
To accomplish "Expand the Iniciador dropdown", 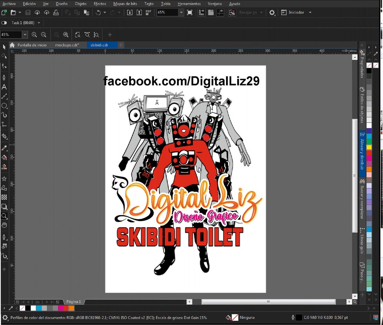I will coord(310,12).
